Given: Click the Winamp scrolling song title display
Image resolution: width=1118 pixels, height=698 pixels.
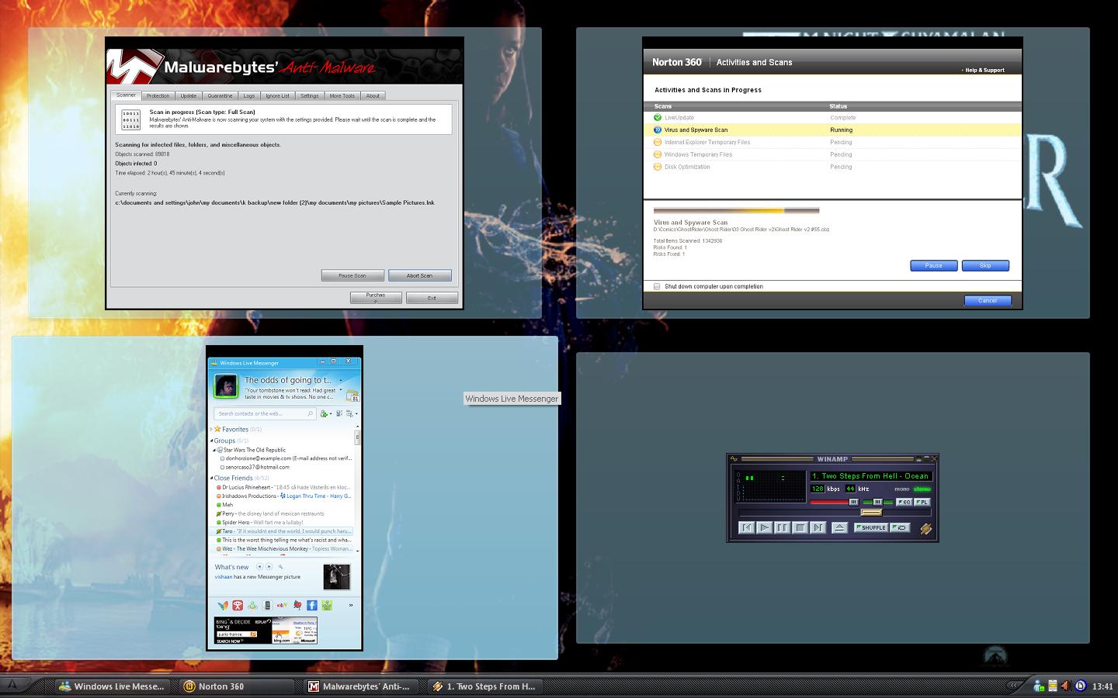Looking at the screenshot, I should coord(871,476).
